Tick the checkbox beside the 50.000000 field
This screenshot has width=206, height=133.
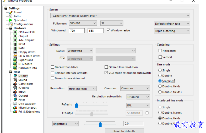point(147,113)
